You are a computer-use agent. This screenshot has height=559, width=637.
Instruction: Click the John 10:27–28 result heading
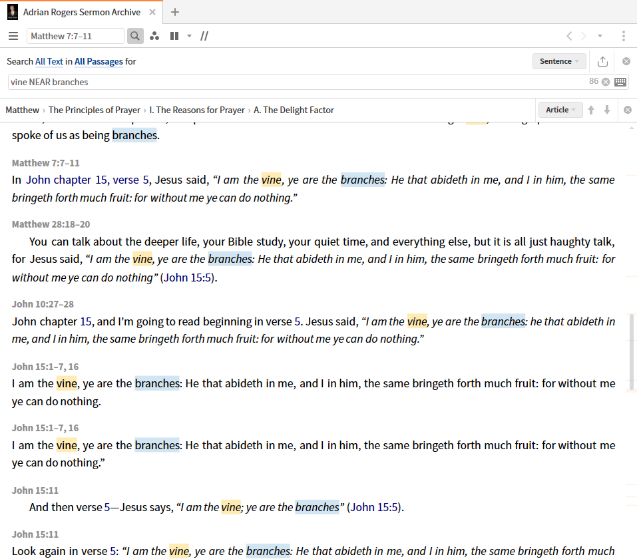click(x=43, y=304)
